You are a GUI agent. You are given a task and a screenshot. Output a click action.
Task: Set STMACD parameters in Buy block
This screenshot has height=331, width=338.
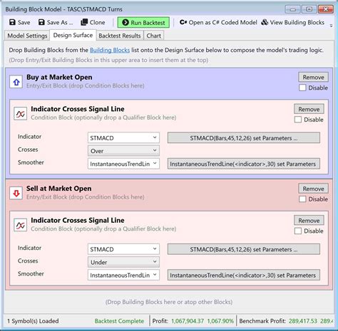[244, 138]
